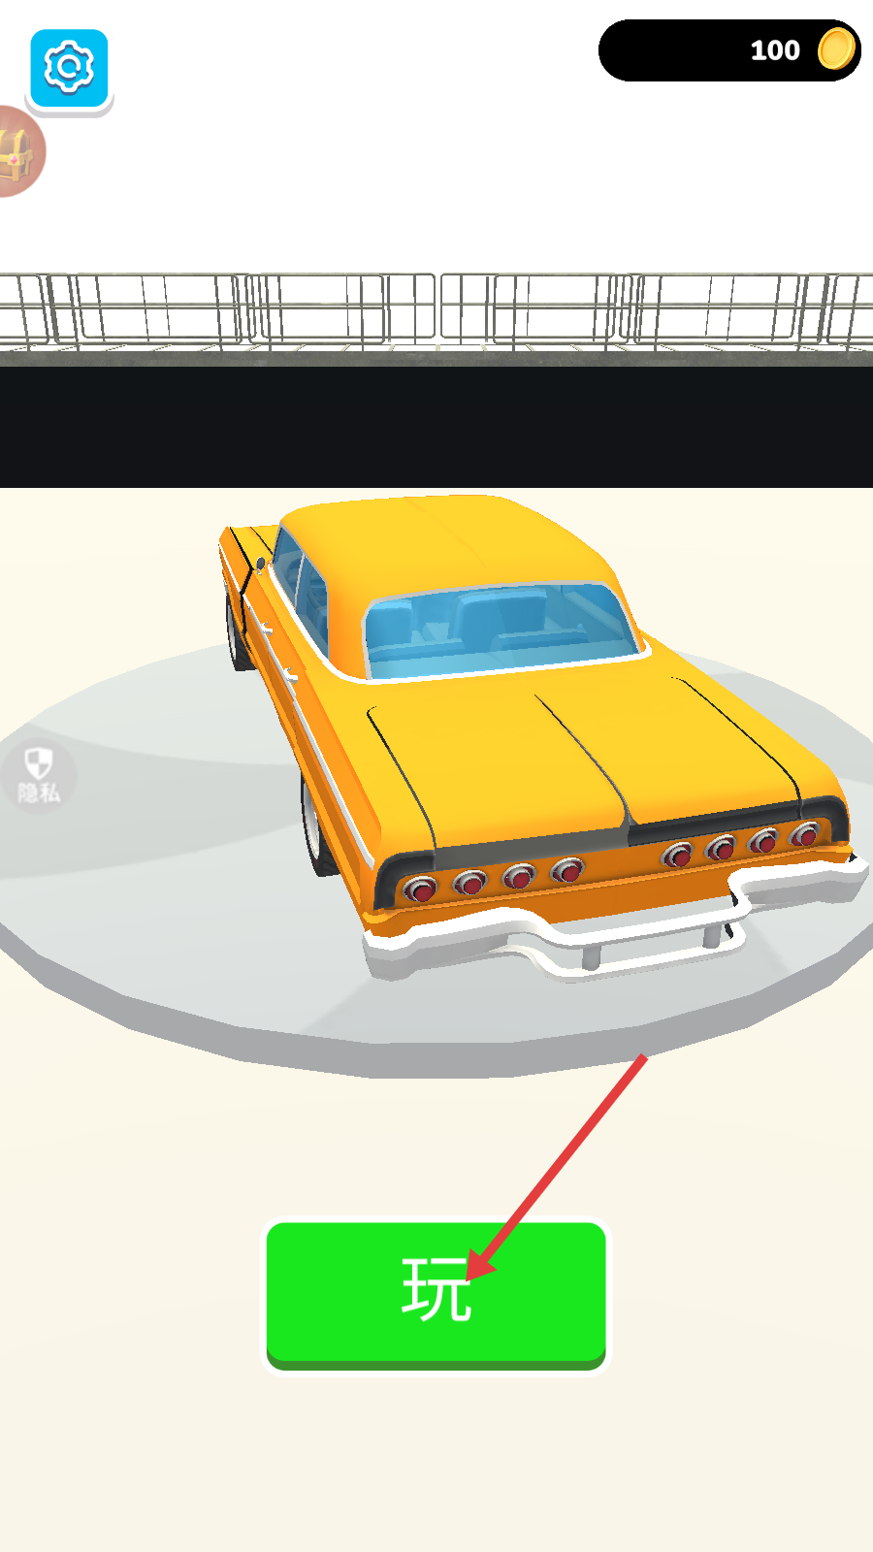Open the privacy shield icon
This screenshot has width=873, height=1552.
[x=38, y=762]
